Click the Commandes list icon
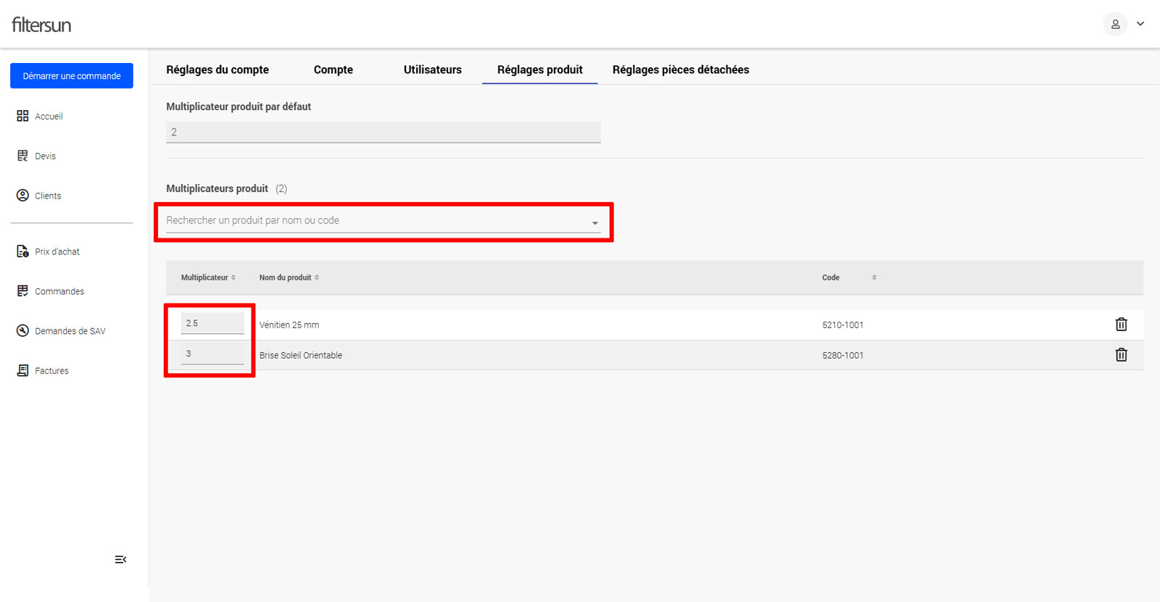This screenshot has width=1160, height=602. coord(22,291)
